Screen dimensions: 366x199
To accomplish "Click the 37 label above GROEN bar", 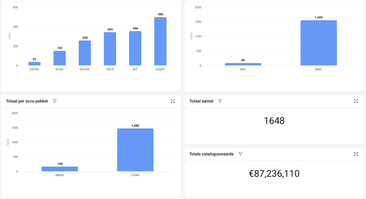I will [x=35, y=59].
